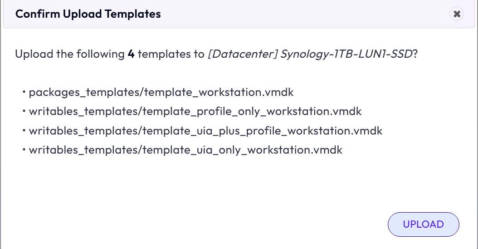The height and width of the screenshot is (249, 478).
Task: Select packages_templates/template_workstation.vmdk entry
Action: 161,92
